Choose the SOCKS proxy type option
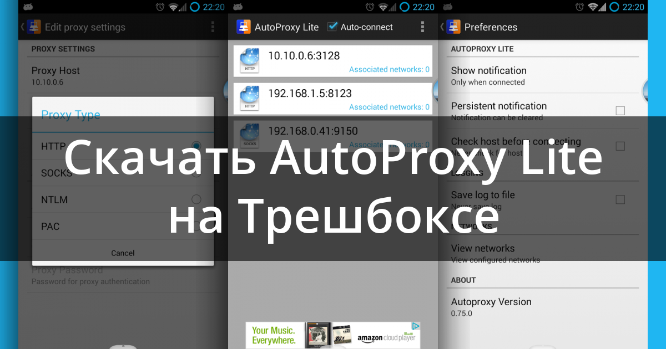The image size is (666, 349). click(123, 173)
